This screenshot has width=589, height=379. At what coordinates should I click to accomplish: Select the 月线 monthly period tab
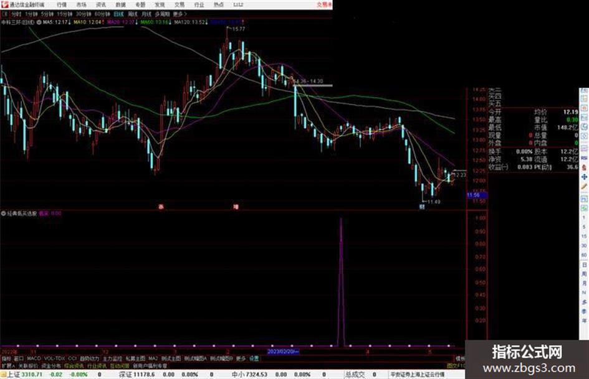point(146,14)
